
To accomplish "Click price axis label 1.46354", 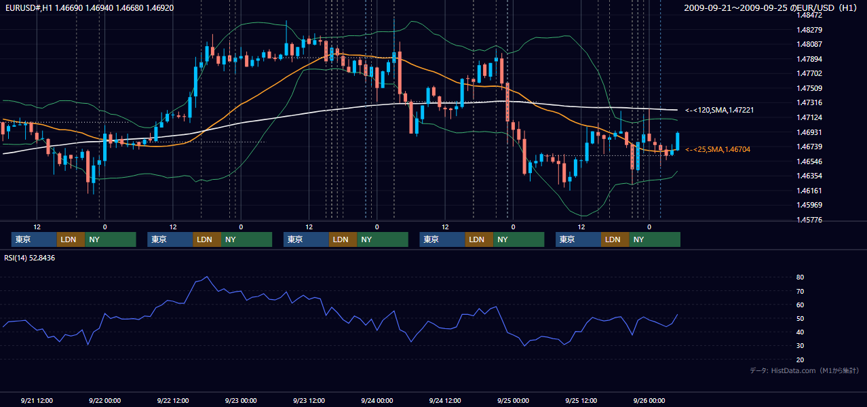I will coord(809,176).
